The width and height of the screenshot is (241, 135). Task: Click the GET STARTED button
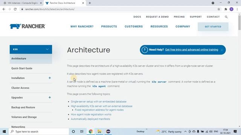pos(213,27)
